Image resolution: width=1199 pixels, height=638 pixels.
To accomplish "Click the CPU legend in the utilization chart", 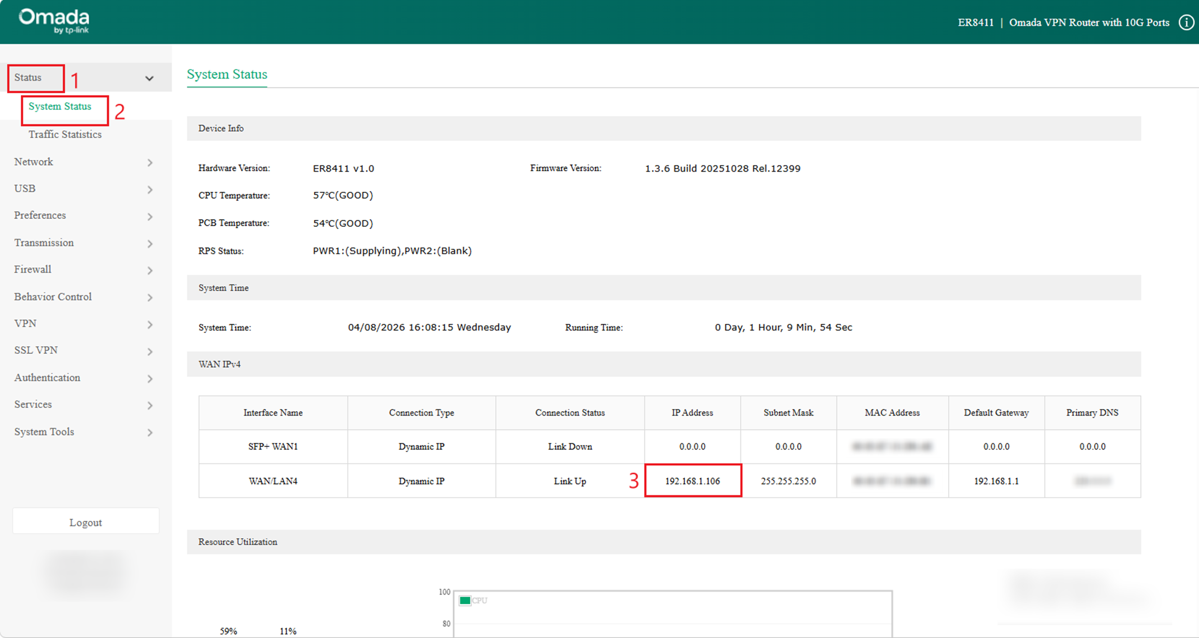I will coord(473,600).
